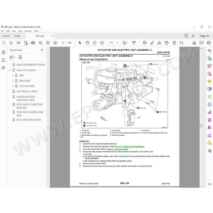The image size is (213, 213).
Task: Open FUSE BLOCK-JUNCTION BOX(J/B) bookmark
Action: click(30, 106)
